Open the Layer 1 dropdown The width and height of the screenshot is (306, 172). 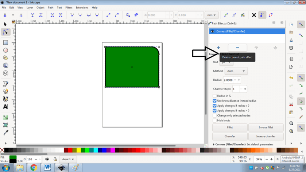[68, 159]
